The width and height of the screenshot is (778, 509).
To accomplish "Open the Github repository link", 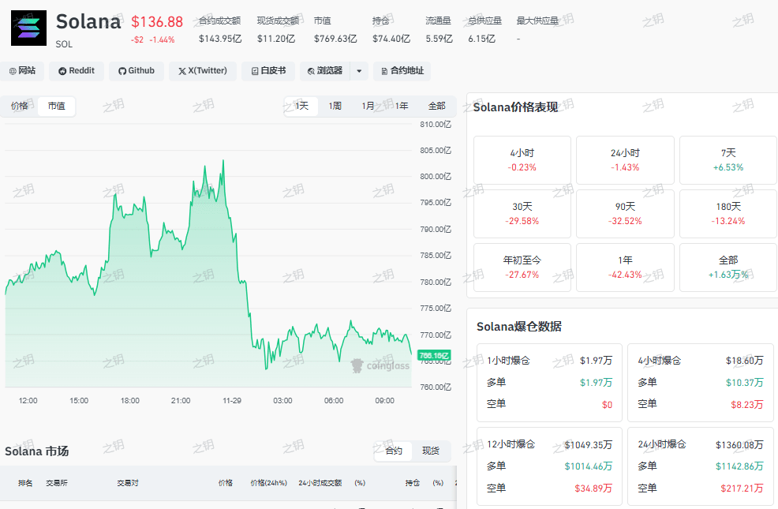I will (137, 71).
